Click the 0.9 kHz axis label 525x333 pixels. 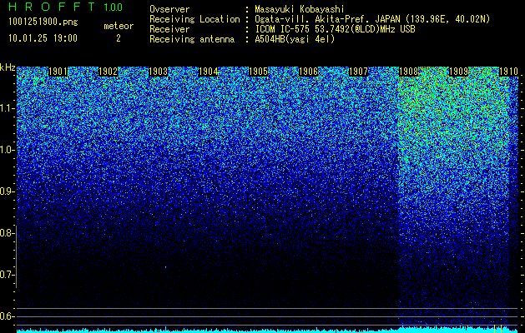7,191
